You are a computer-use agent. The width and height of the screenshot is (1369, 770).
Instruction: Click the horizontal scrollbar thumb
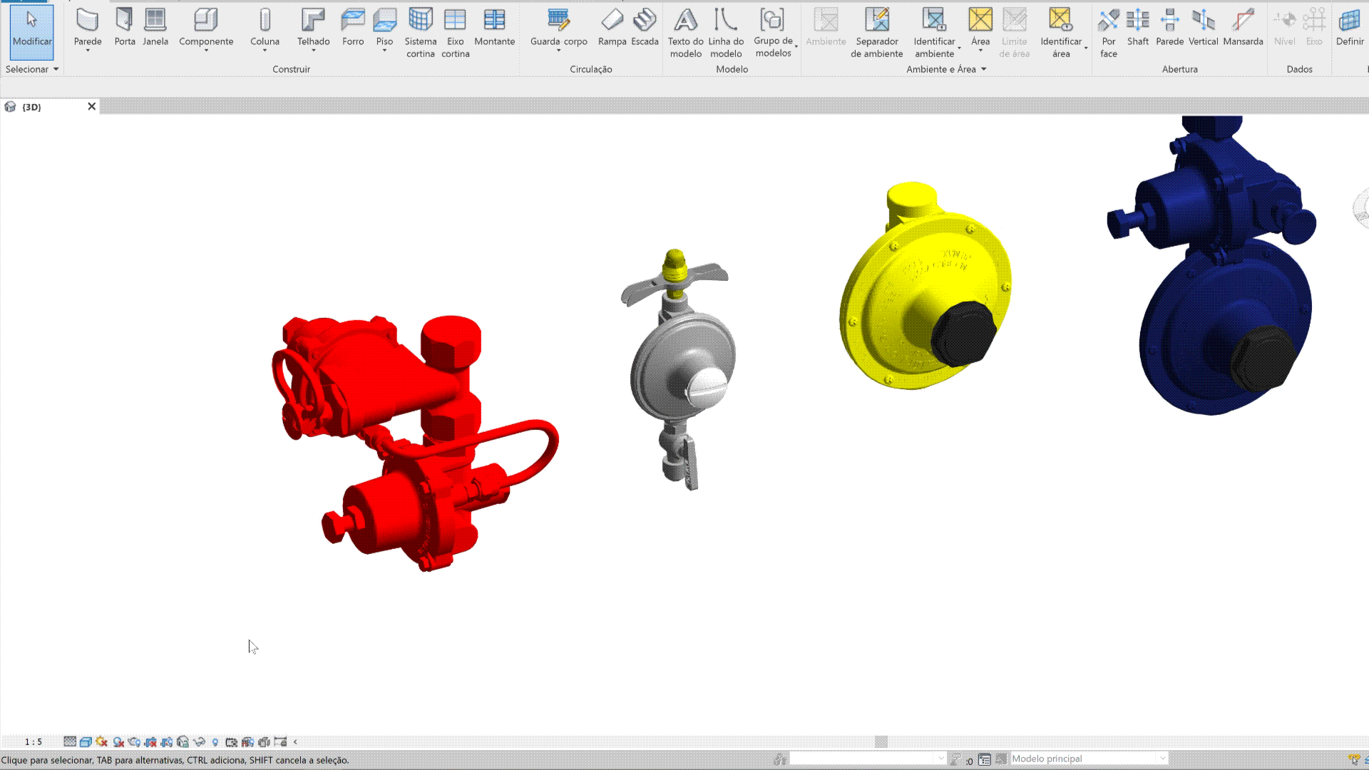click(881, 741)
